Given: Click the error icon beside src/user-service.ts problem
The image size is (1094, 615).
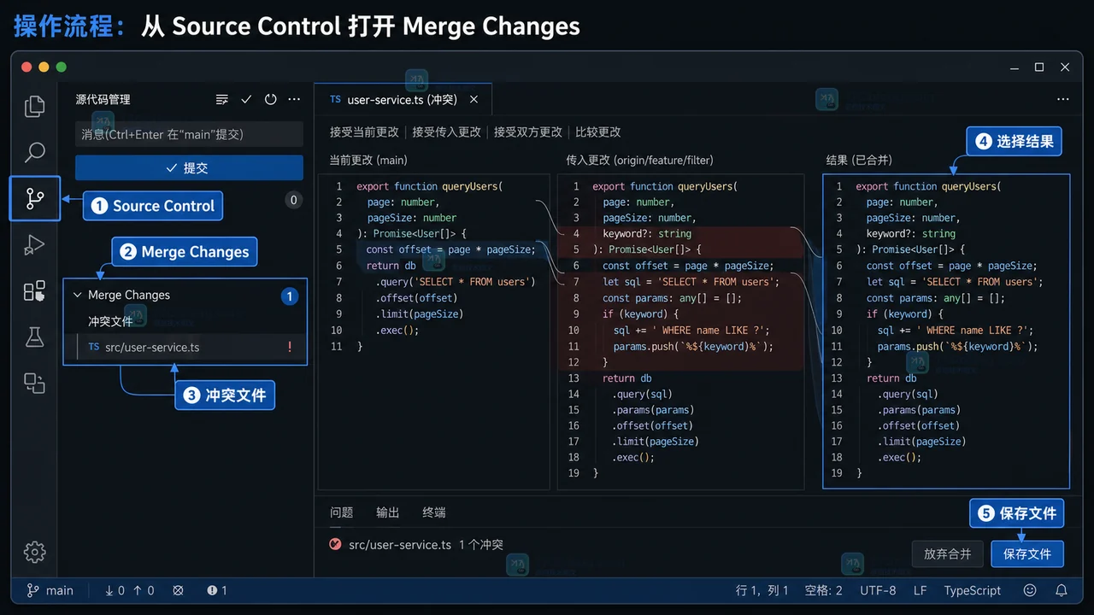Looking at the screenshot, I should [335, 544].
